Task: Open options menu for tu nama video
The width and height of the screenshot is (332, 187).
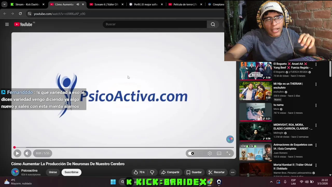Action: pos(316,105)
